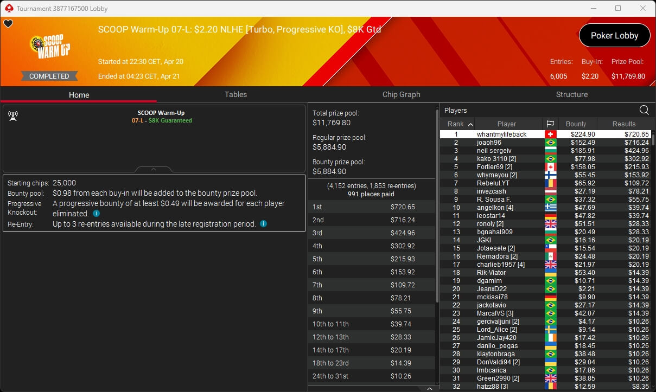The height and width of the screenshot is (392, 656).
Task: Click the prize pool panel scrollbar
Action: (437, 206)
